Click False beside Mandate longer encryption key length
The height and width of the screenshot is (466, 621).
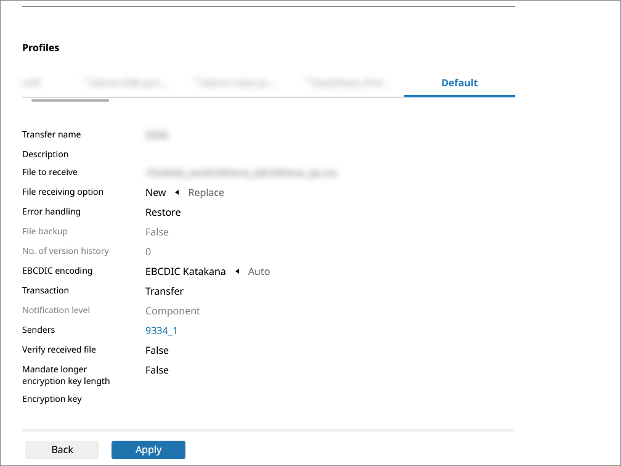pyautogui.click(x=157, y=370)
